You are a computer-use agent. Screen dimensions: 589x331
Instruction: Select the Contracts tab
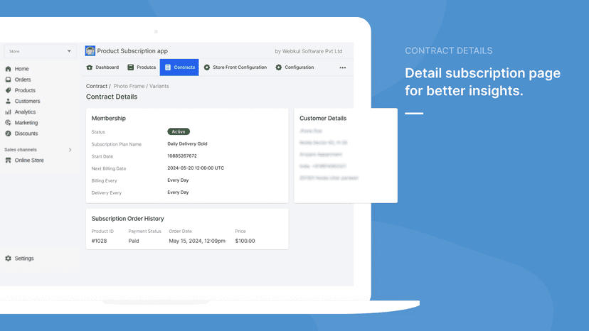pos(179,67)
